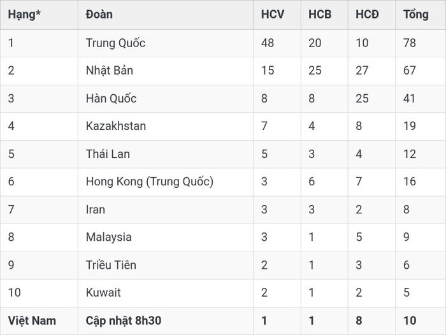Viewport: 446px width, 335px height.
Task: Select Nhật Bản total medals 67
Action: (410, 71)
